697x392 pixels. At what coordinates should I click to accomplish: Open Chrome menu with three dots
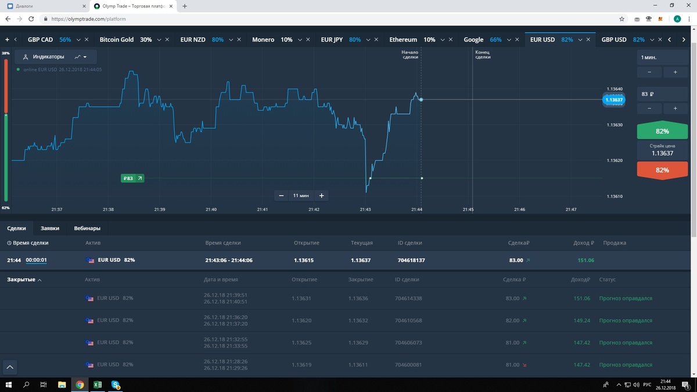(x=689, y=19)
